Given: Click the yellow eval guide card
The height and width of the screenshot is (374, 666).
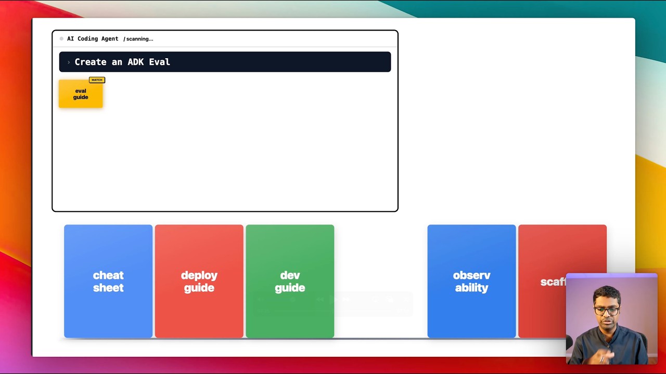Looking at the screenshot, I should click(81, 94).
